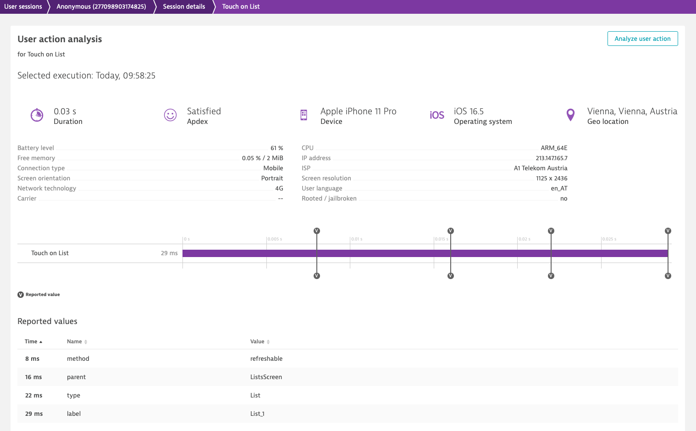Screen dimensions: 696x431
Task: Click the Reported value legend icon
Action: [21, 295]
